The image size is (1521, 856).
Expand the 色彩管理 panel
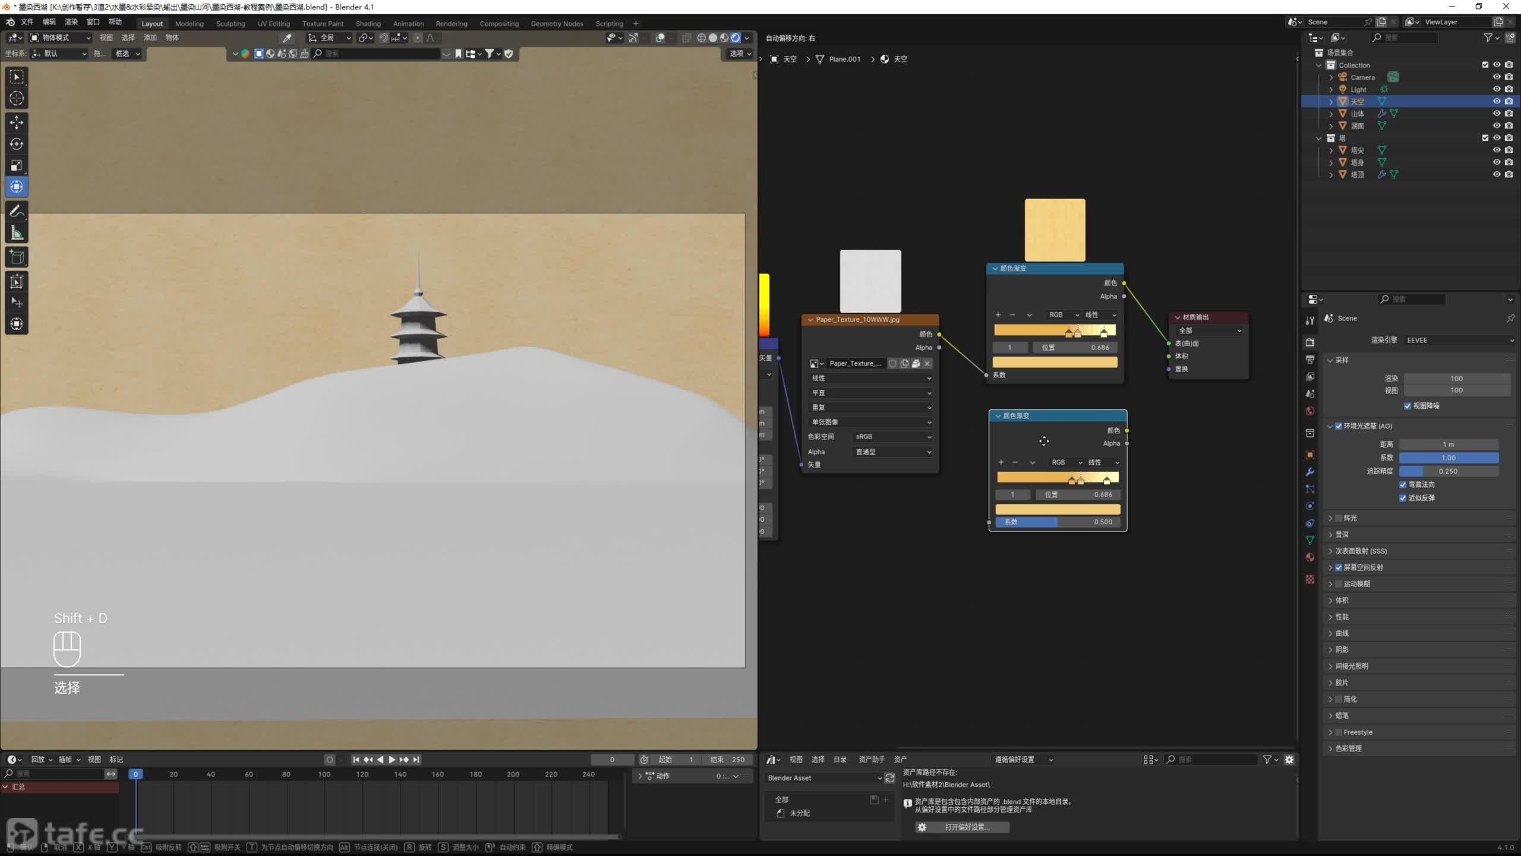1348,748
